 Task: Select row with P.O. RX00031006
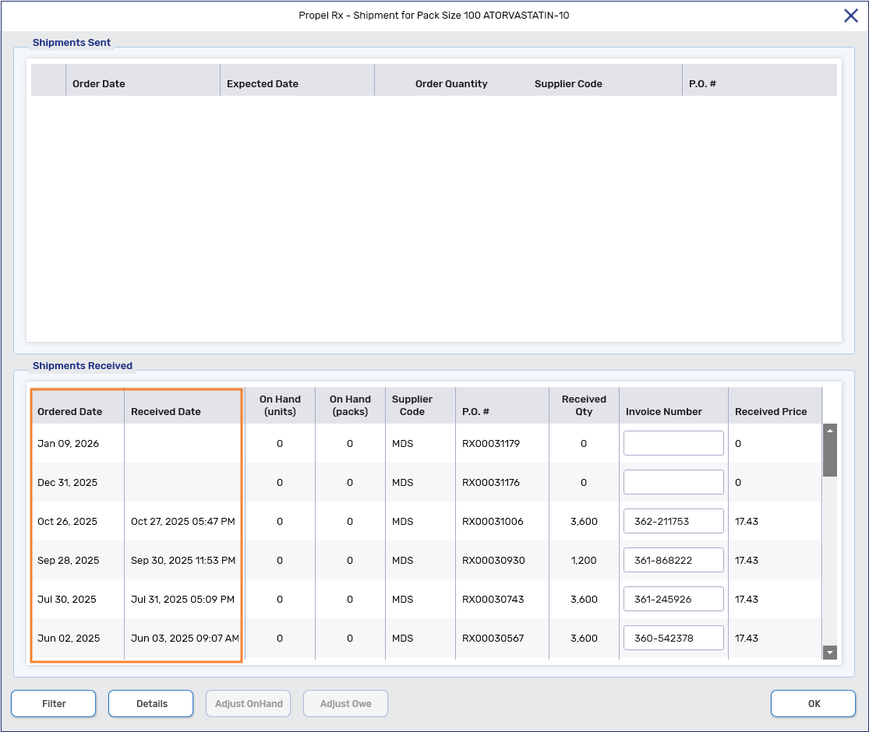click(491, 521)
